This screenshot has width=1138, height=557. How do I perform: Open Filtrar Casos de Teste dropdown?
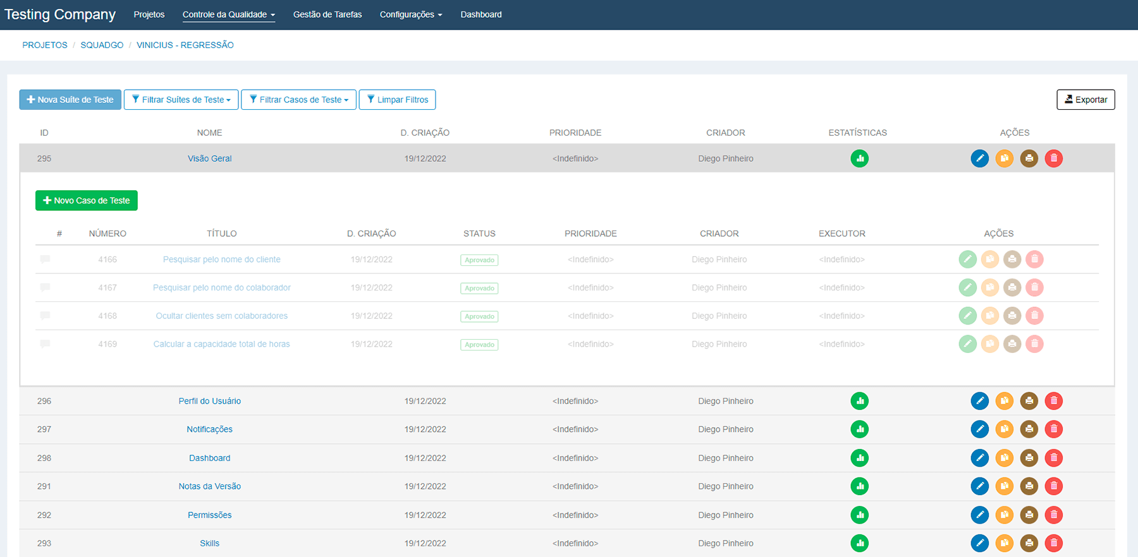(298, 100)
